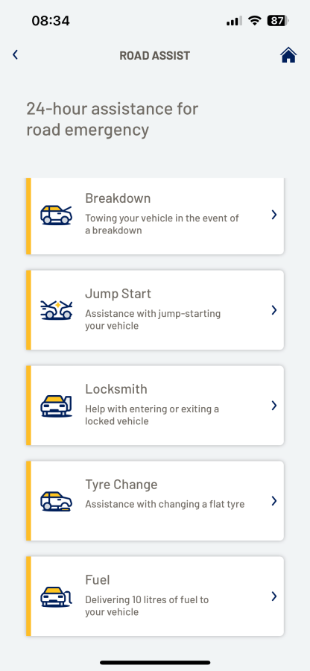The height and width of the screenshot is (671, 310).
Task: Tap the home icon
Action: coord(288,54)
